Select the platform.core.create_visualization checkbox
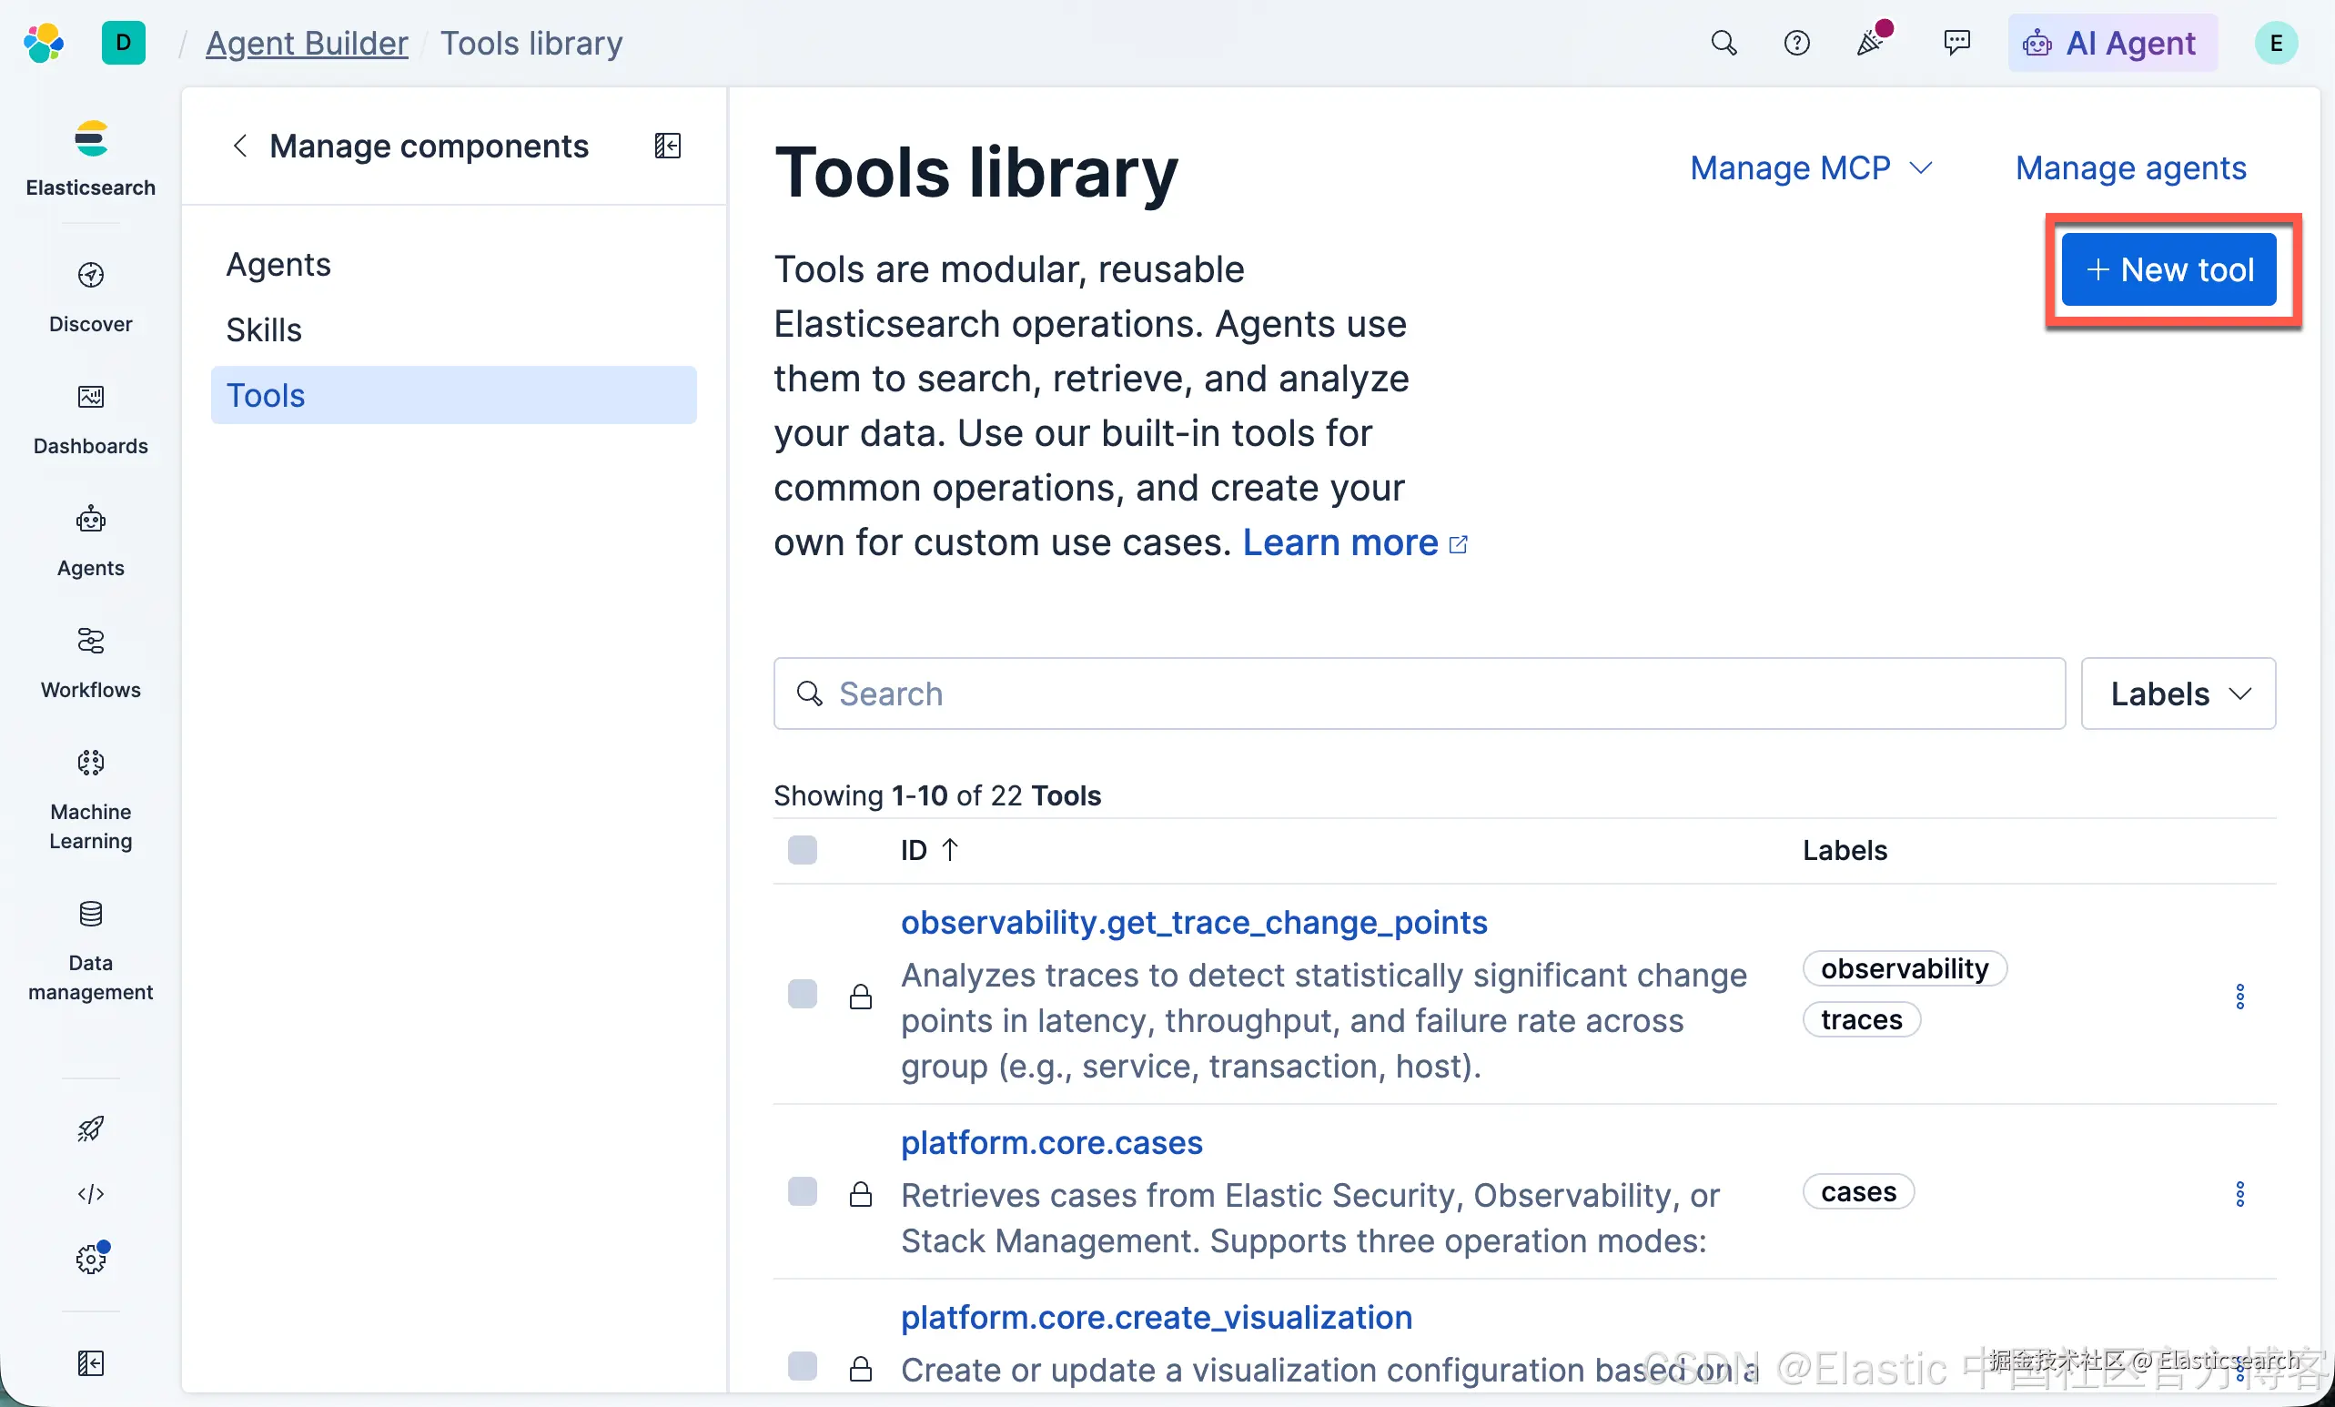Screen dimensions: 2335x1407 click(803, 1366)
